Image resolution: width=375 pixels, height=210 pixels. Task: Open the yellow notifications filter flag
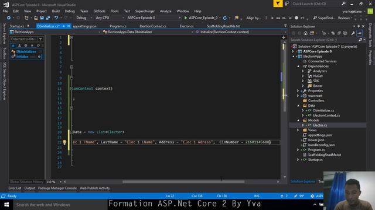point(278,3)
